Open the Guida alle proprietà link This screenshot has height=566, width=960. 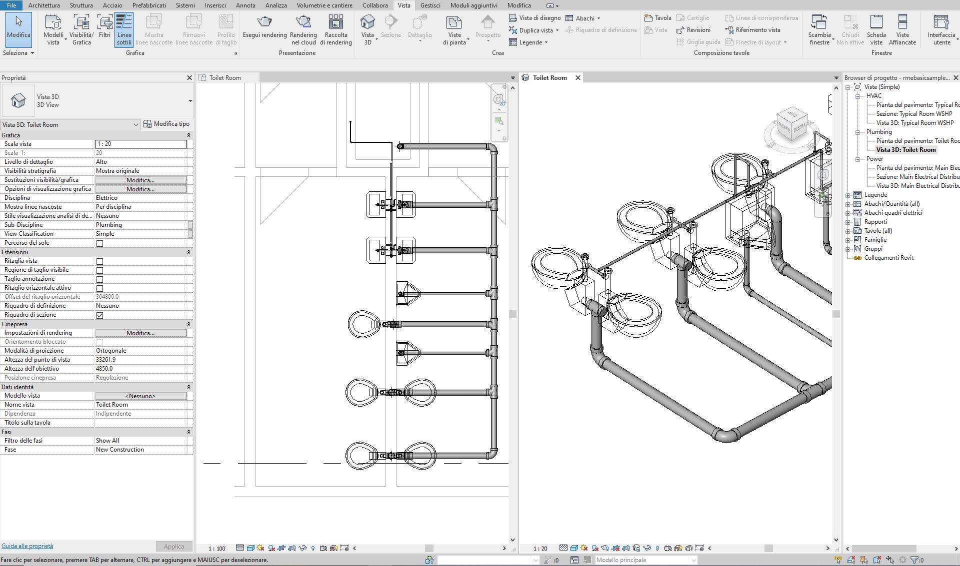[27, 546]
